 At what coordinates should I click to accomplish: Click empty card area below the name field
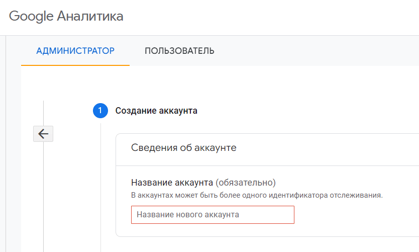pyautogui.click(x=267, y=230)
